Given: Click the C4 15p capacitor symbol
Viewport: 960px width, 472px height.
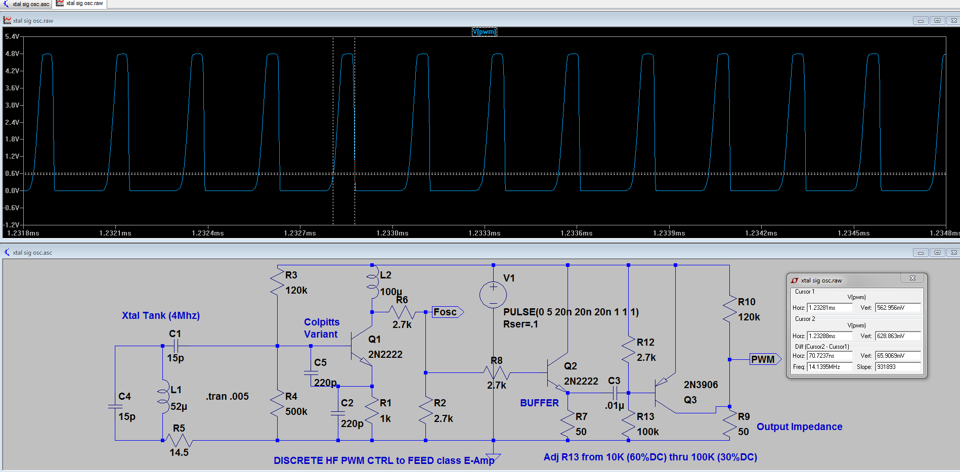Looking at the screenshot, I should pyautogui.click(x=115, y=406).
